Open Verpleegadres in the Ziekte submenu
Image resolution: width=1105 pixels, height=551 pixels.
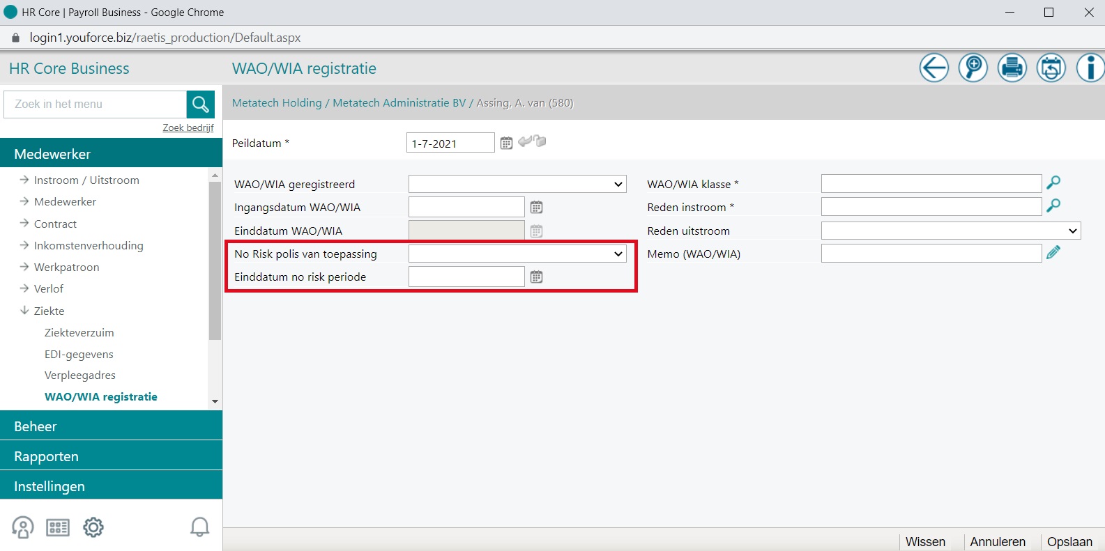80,375
